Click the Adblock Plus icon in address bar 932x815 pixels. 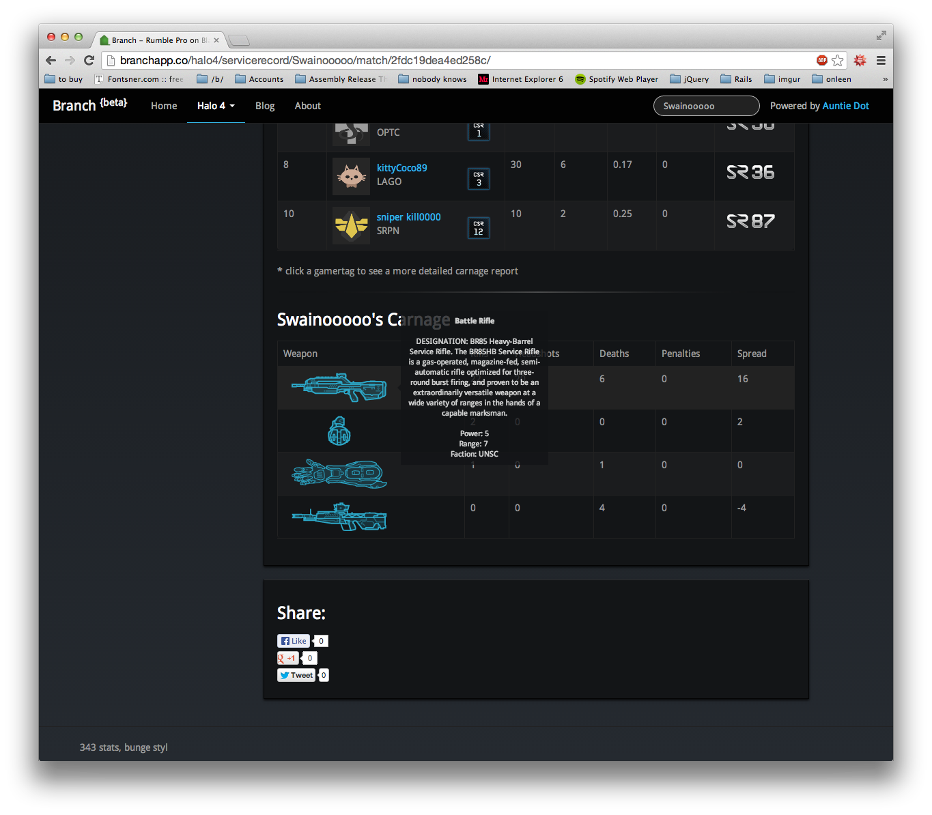pyautogui.click(x=822, y=60)
